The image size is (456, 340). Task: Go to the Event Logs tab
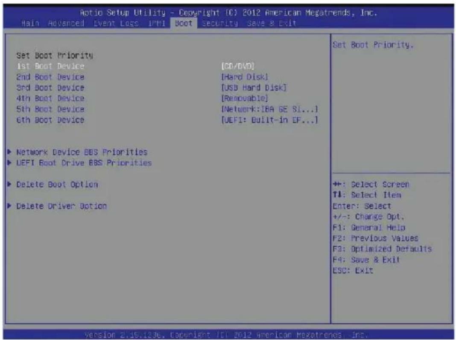116,23
